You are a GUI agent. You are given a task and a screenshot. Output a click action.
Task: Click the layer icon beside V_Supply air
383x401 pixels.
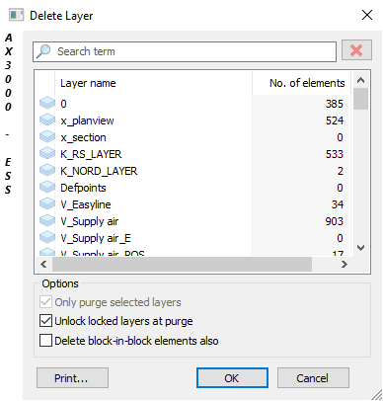(x=47, y=220)
